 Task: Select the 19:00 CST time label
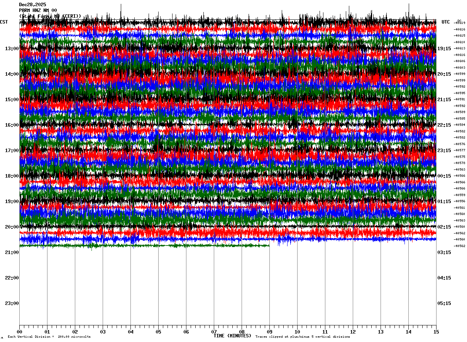coord(12,201)
